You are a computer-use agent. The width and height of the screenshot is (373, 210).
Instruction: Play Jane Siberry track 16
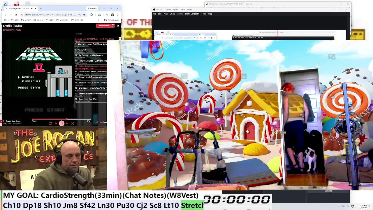click(91, 88)
